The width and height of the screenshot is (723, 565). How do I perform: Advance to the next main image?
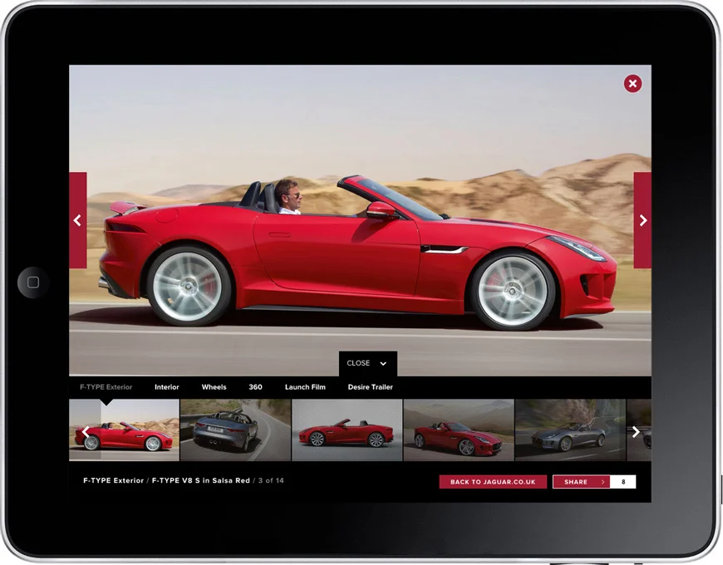[x=642, y=220]
